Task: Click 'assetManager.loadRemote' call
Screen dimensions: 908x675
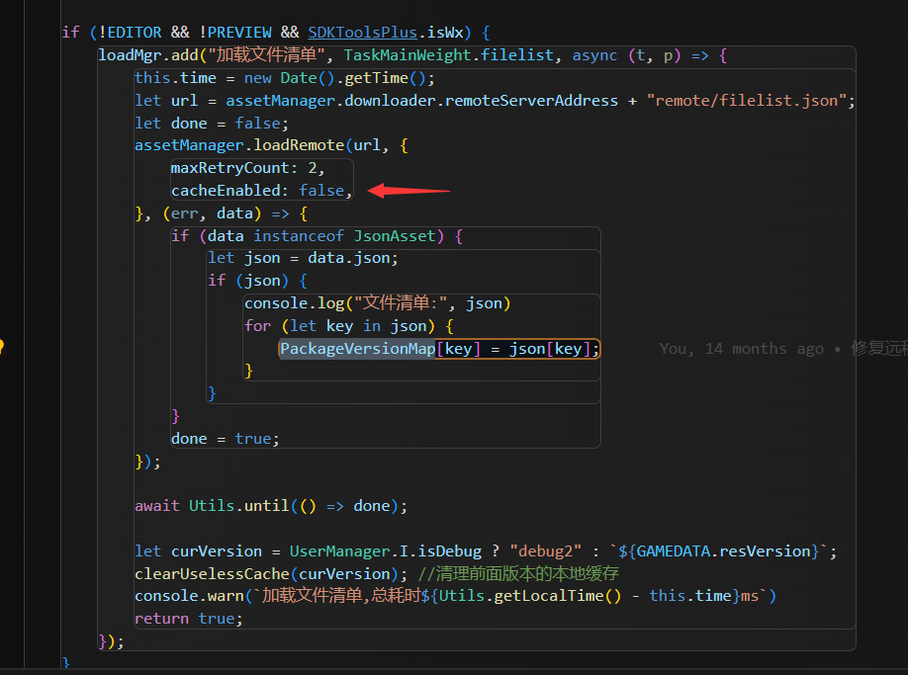Action: point(239,145)
